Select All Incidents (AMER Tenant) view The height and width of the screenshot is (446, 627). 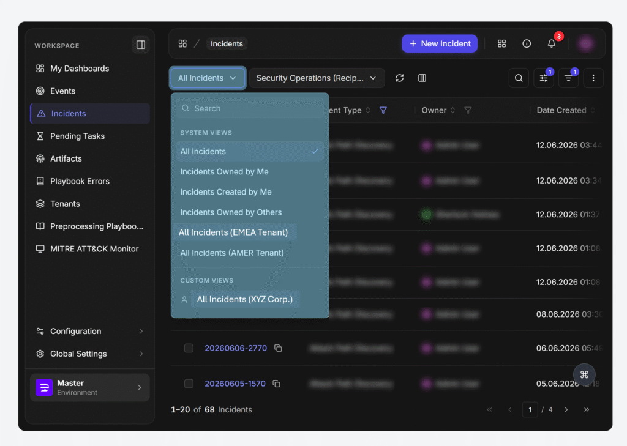[x=250, y=253]
